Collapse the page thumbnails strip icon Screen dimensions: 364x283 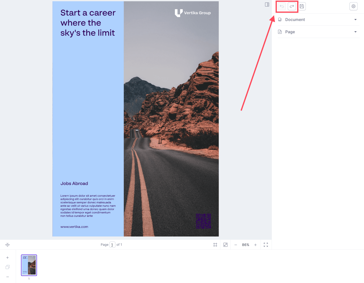pos(7,245)
